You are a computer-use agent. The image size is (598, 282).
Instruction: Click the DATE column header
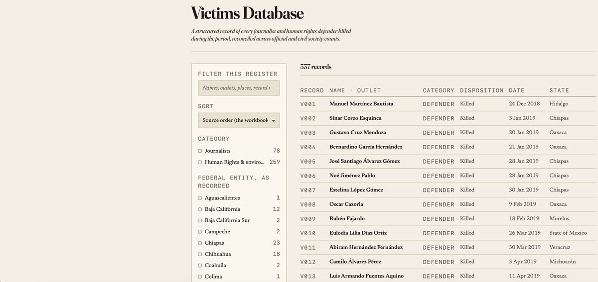[517, 91]
